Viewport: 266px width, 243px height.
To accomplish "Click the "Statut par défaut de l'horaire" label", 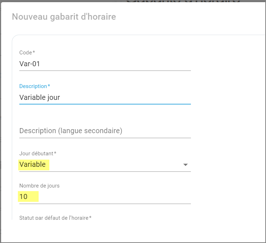I will [x=54, y=218].
